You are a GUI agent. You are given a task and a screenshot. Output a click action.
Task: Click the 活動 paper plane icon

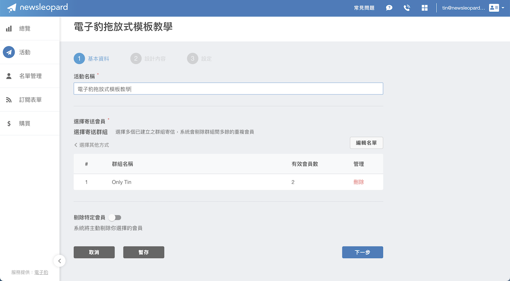coord(9,52)
